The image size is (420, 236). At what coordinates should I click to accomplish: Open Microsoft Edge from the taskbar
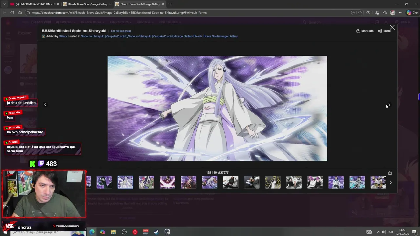coord(92,232)
